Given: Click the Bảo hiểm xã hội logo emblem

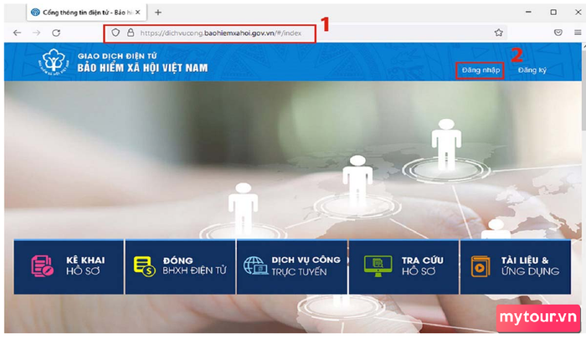Looking at the screenshot, I should click(54, 62).
